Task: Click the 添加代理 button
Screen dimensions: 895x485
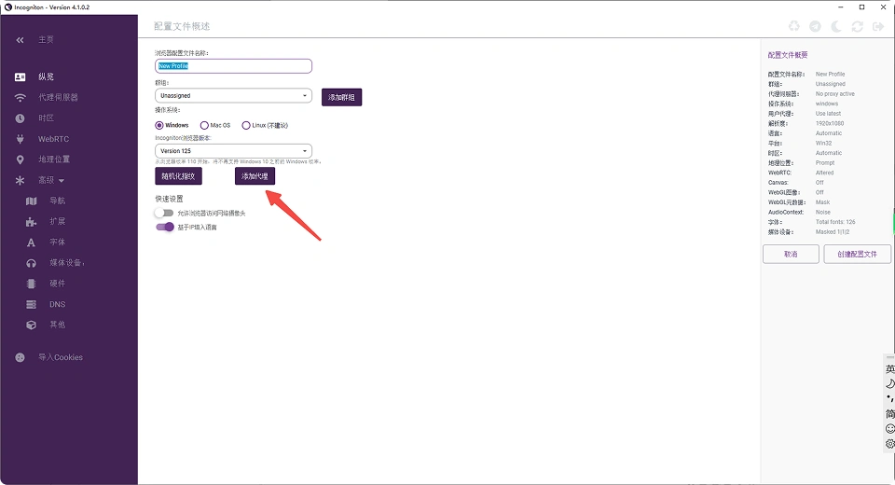Action: pos(255,176)
